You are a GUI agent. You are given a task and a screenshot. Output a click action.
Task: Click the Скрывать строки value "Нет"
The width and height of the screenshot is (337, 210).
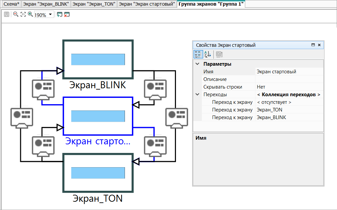click(289, 87)
